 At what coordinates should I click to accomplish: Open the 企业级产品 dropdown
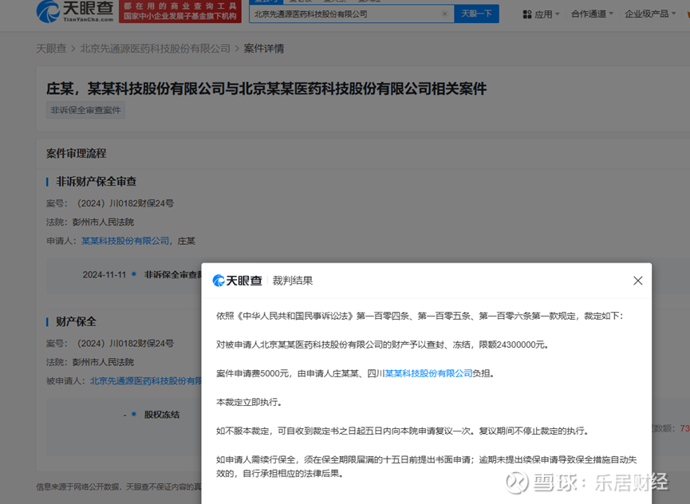(x=650, y=14)
